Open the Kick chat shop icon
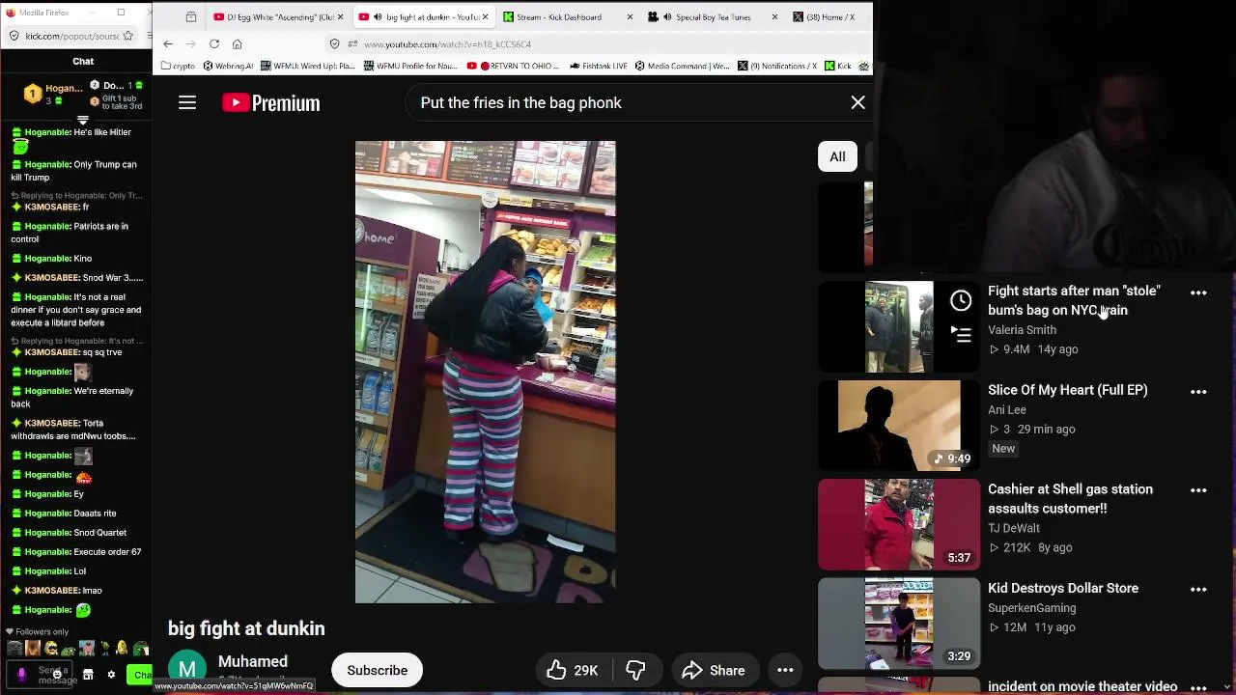Screen dimensions: 1236x695 point(88,675)
